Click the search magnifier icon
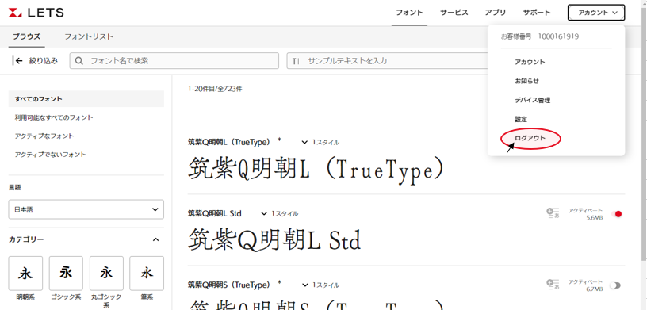Viewport: 647px width, 310px height. click(79, 61)
